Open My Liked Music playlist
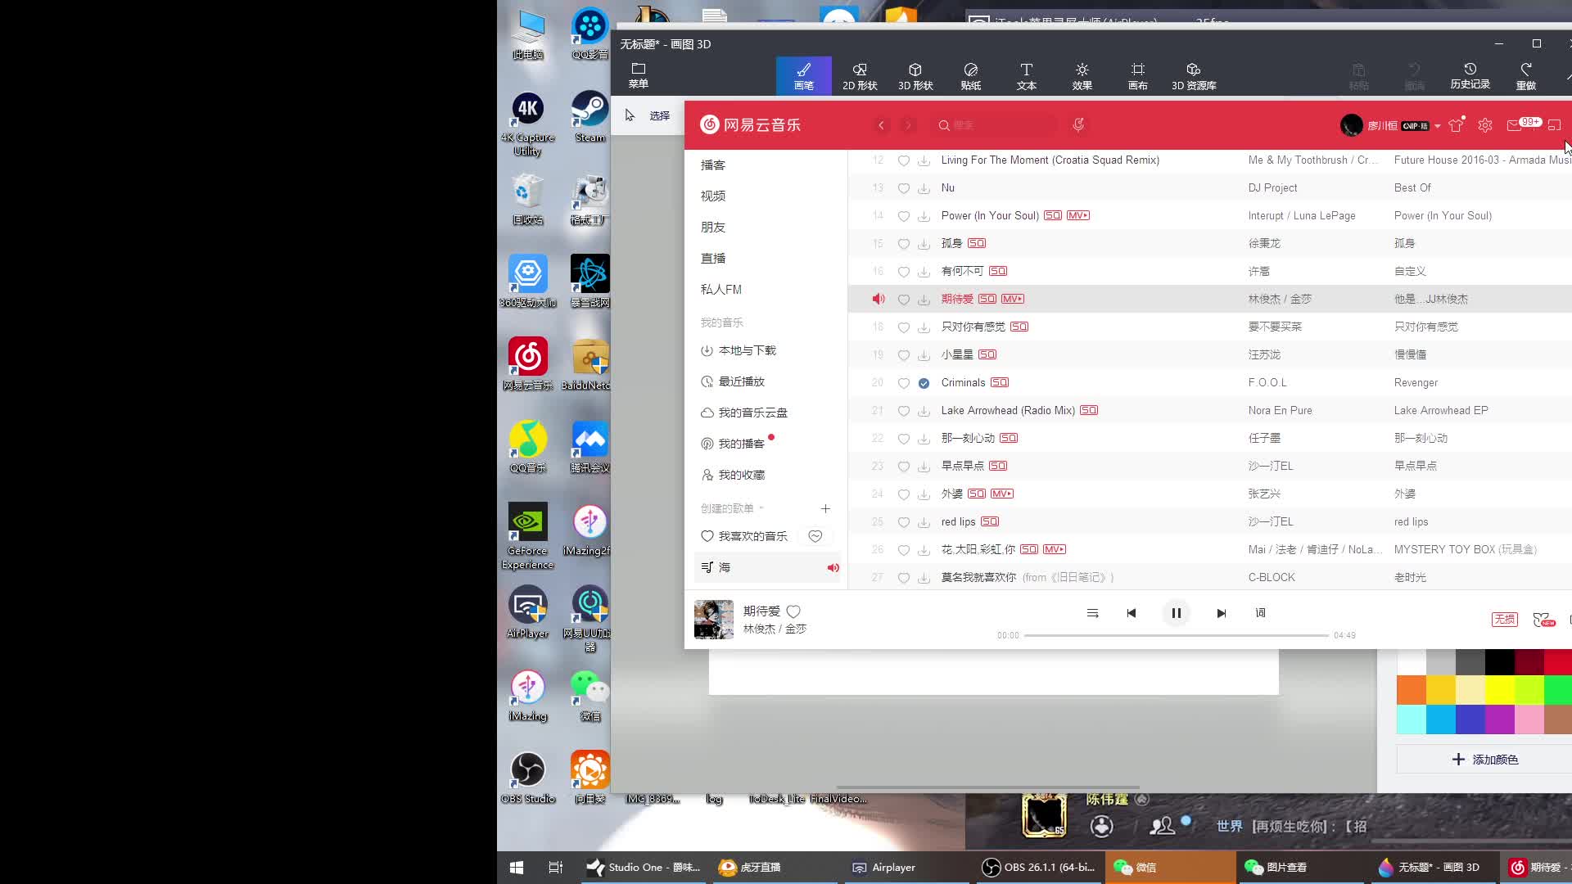The image size is (1572, 884). pos(744,536)
